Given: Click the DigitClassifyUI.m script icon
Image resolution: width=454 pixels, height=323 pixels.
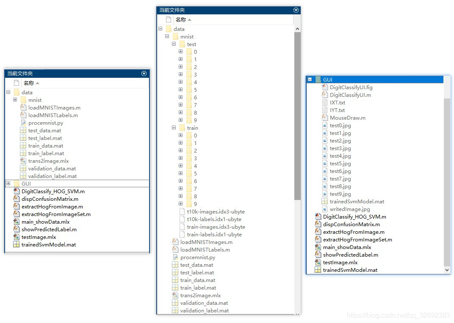Looking at the screenshot, I should click(x=325, y=95).
